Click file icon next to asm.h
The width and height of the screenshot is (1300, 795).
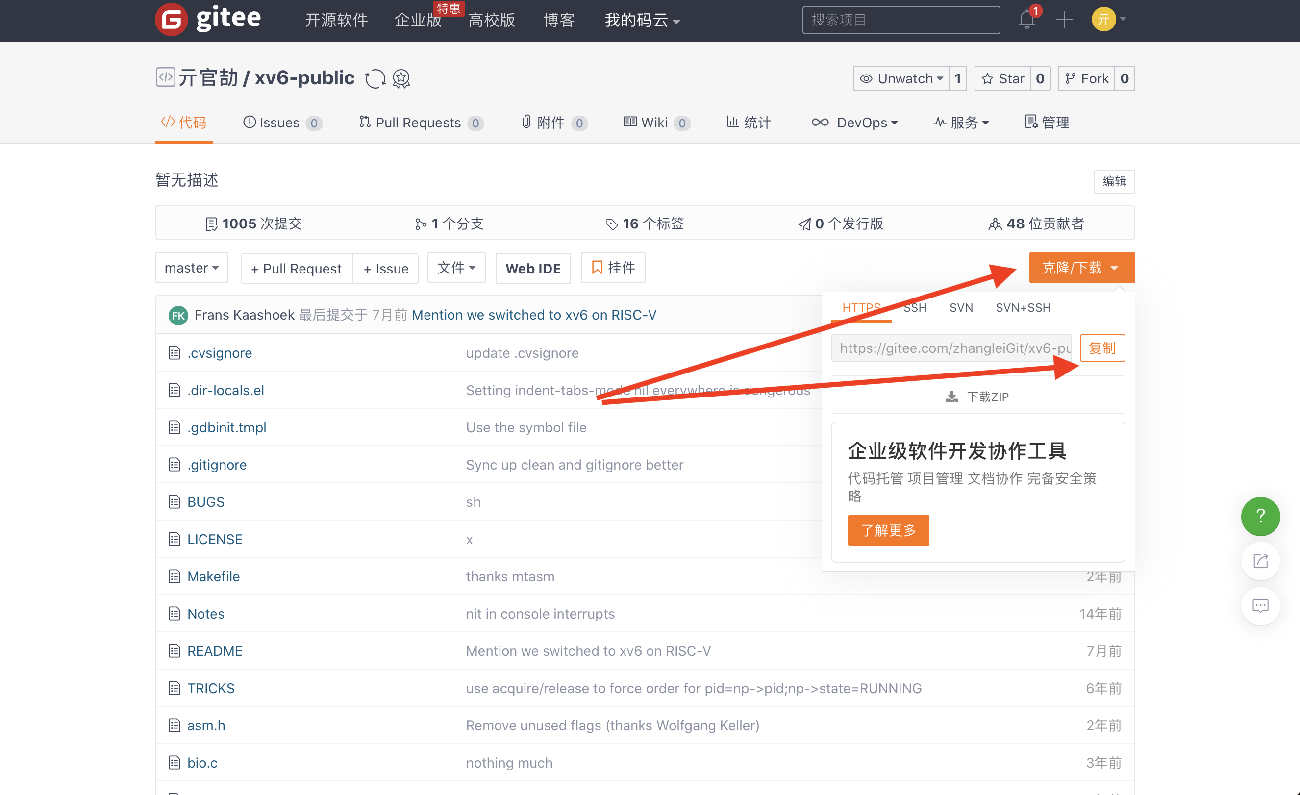[174, 725]
